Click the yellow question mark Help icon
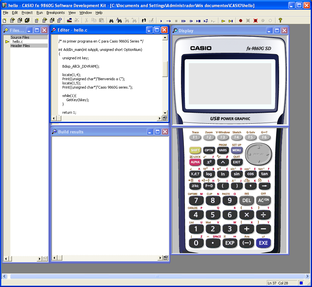The width and height of the screenshot is (312, 287). pyautogui.click(x=280, y=20)
